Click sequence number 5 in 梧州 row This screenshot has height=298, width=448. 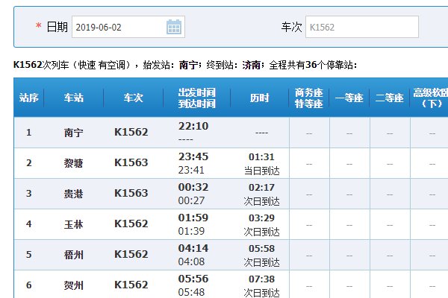29,254
